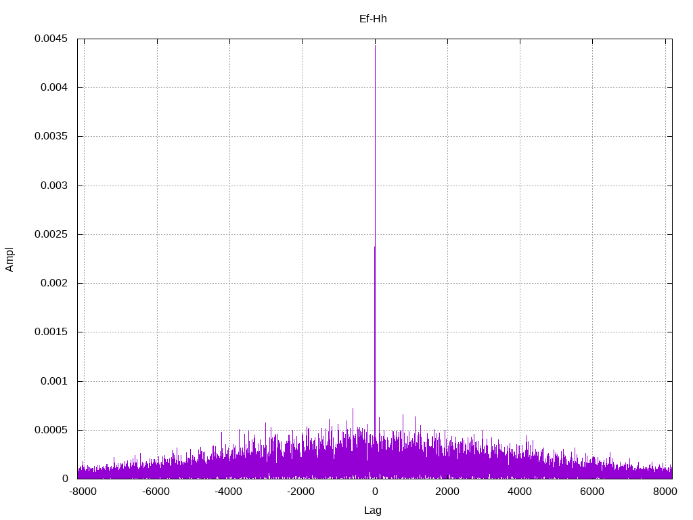
Task: Select y-axis tick value 0.0035
Action: [51, 136]
